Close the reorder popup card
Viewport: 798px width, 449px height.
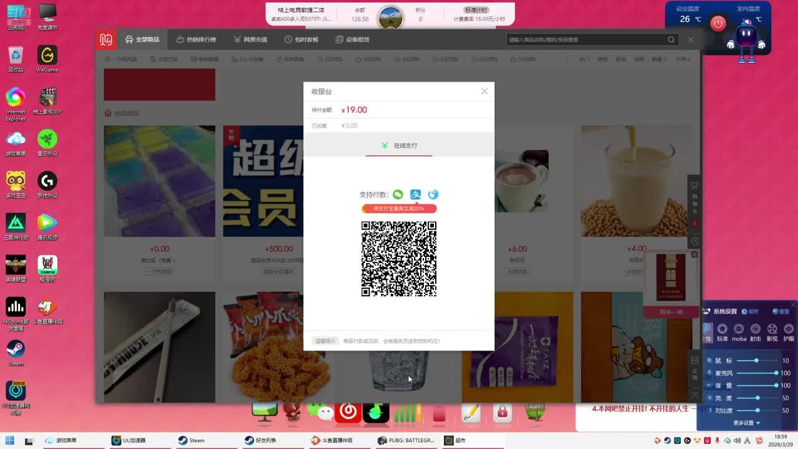pos(695,254)
